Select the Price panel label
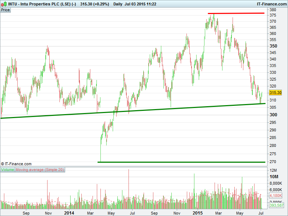 [x=5, y=10]
